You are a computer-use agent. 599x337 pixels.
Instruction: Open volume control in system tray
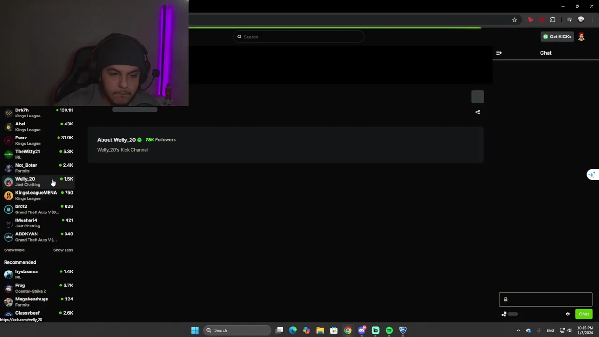(x=570, y=330)
